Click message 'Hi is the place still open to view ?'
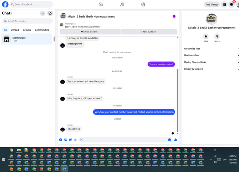 pyautogui.click(x=85, y=98)
